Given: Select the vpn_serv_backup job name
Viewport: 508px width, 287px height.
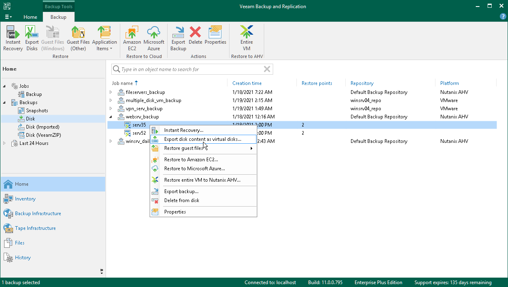Looking at the screenshot, I should tap(144, 109).
